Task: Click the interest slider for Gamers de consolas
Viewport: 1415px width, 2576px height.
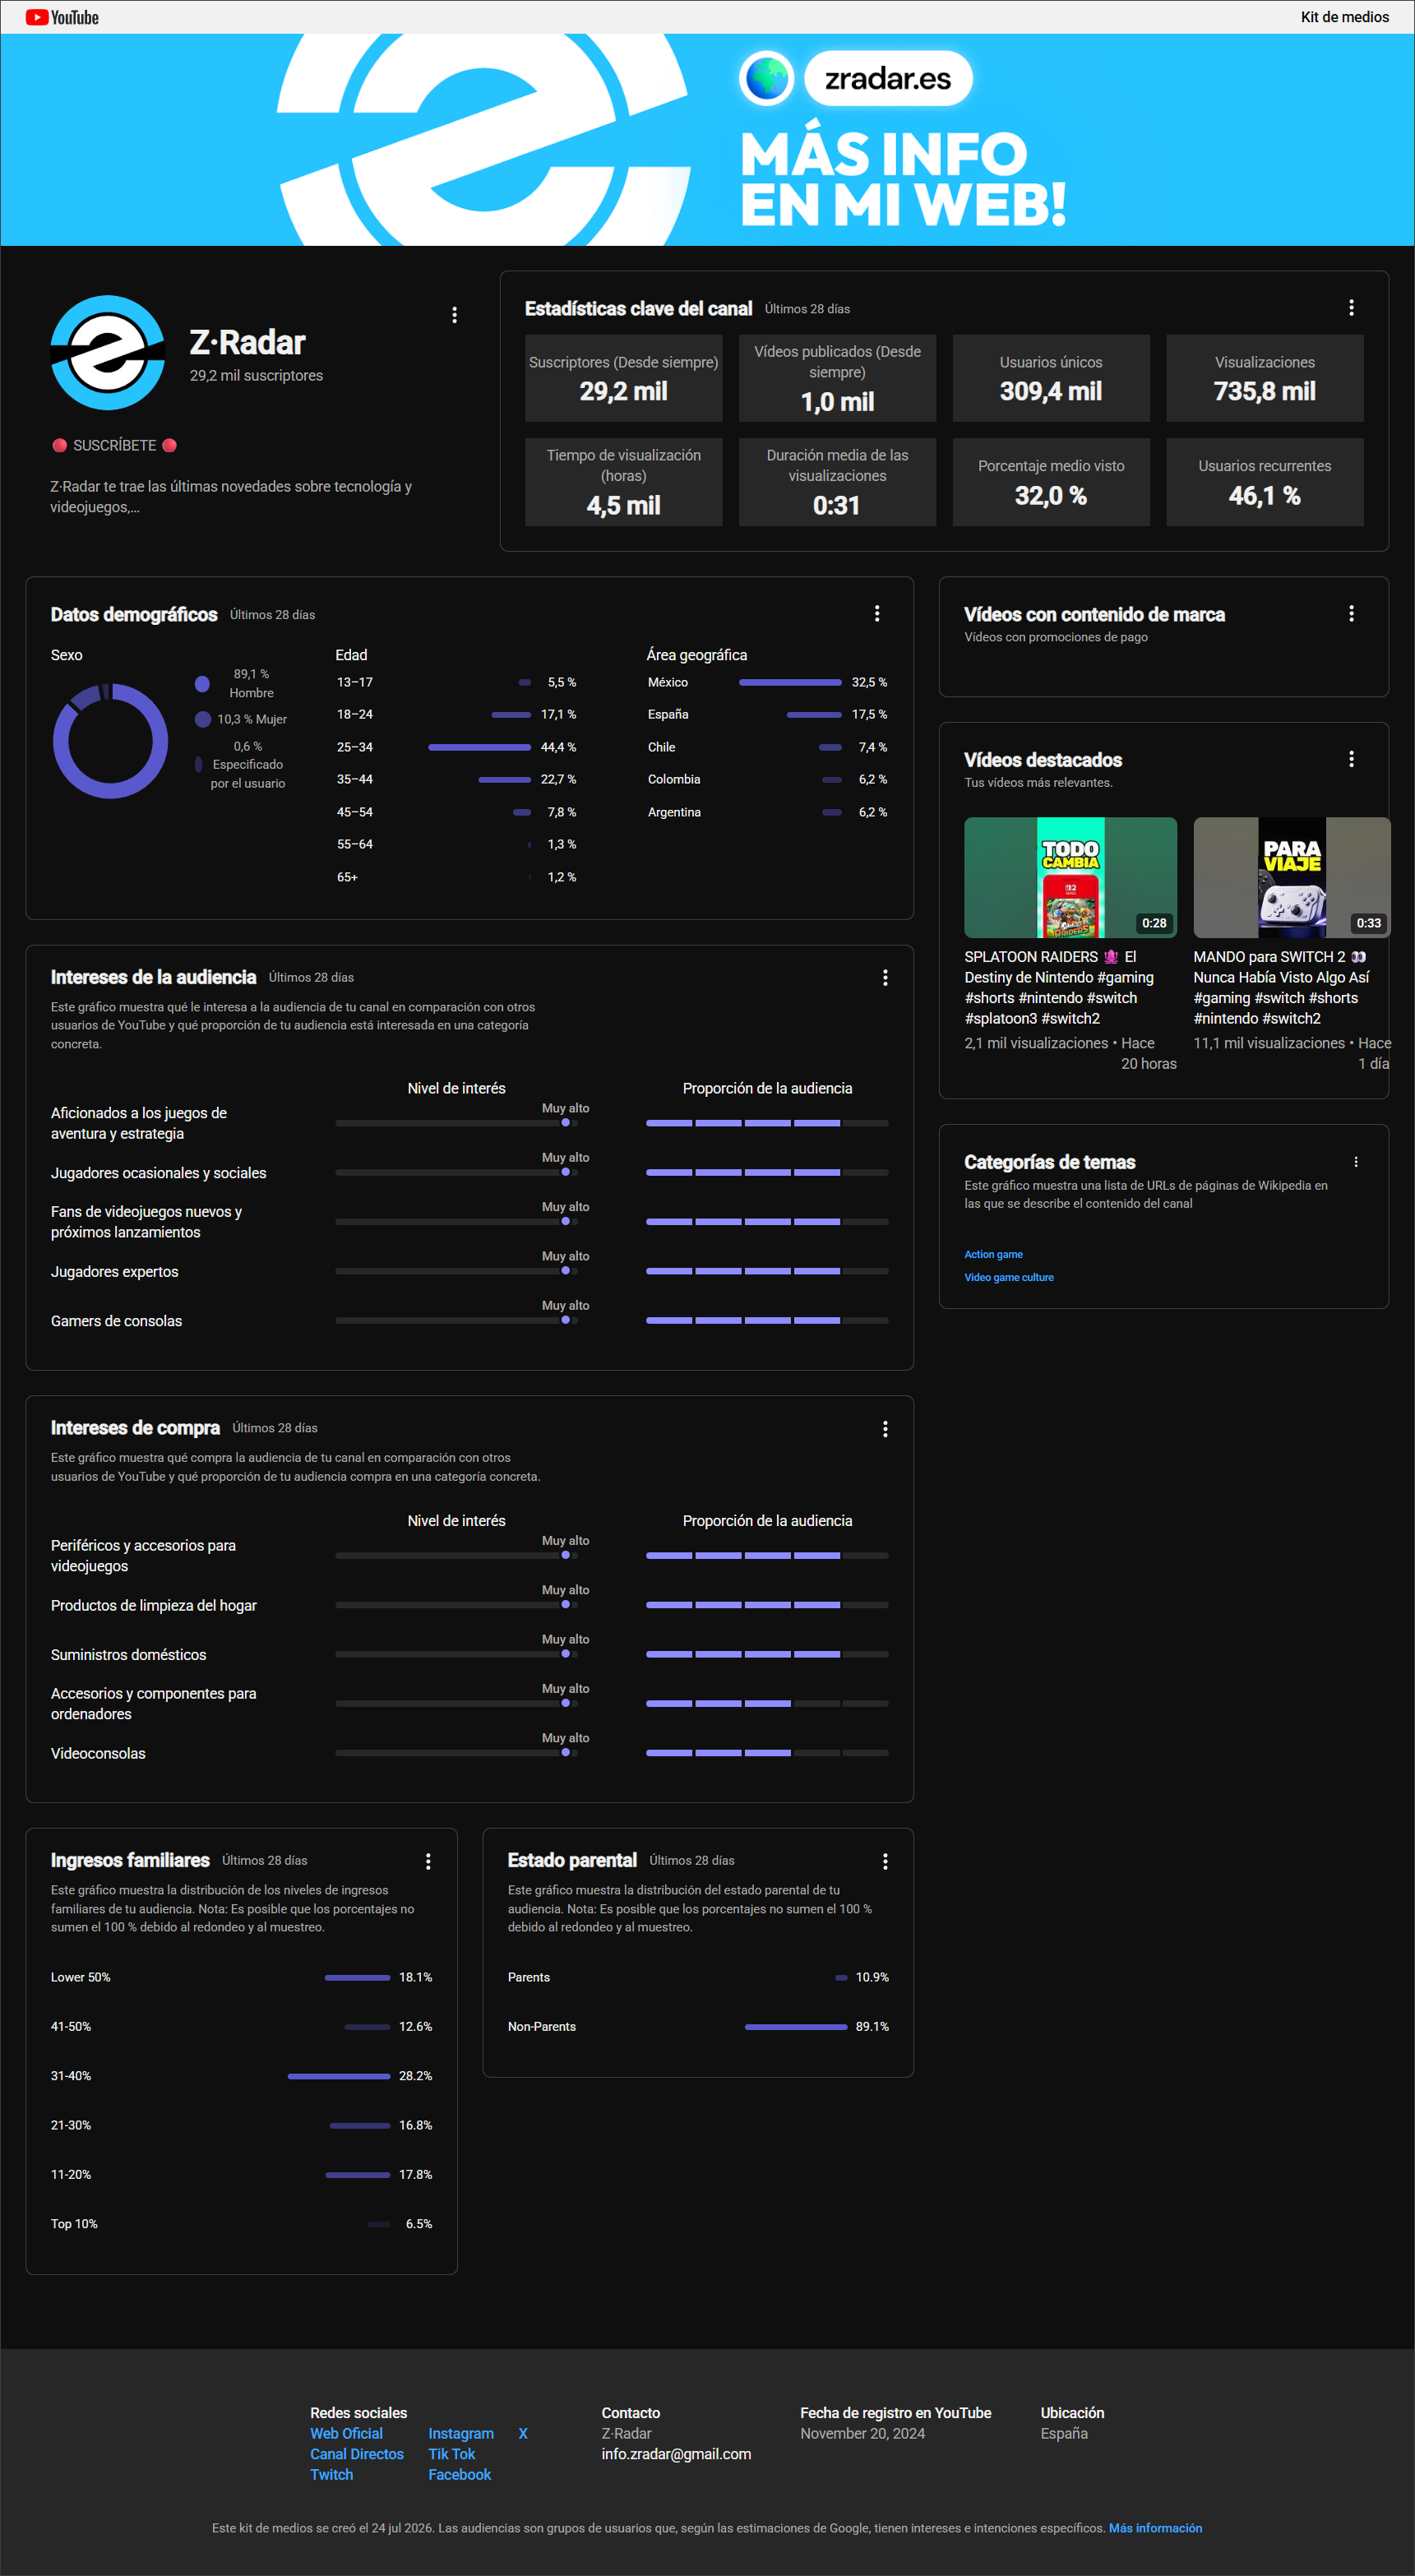Action: pos(457,1320)
